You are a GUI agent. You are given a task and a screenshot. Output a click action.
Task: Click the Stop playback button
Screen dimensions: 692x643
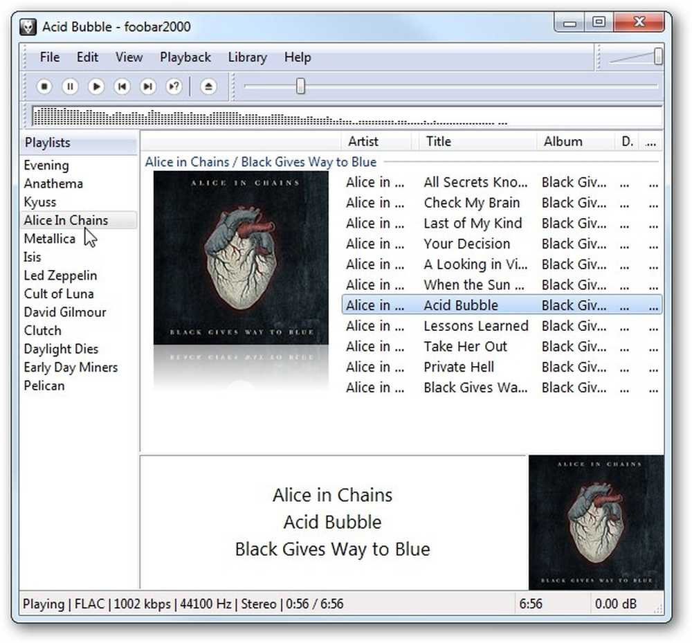44,87
